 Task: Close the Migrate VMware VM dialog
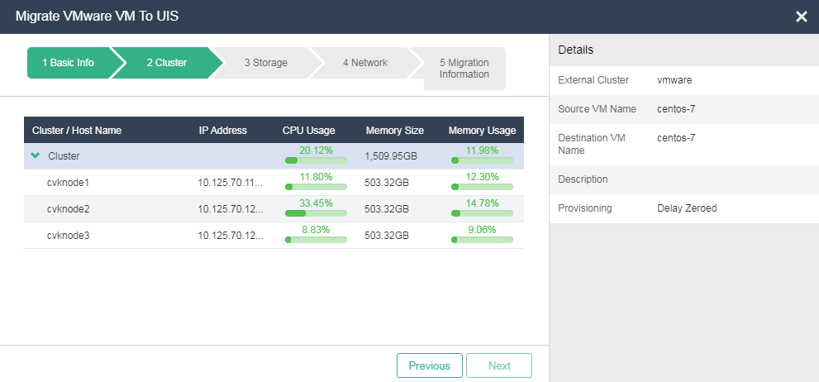(x=802, y=17)
